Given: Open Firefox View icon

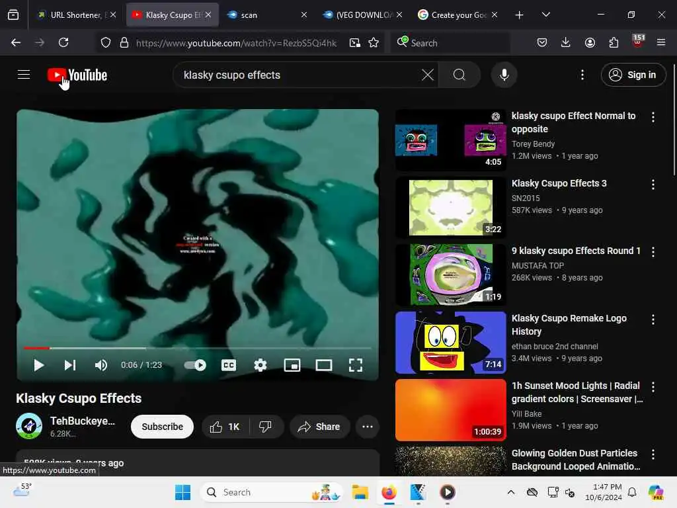Looking at the screenshot, I should (13, 15).
